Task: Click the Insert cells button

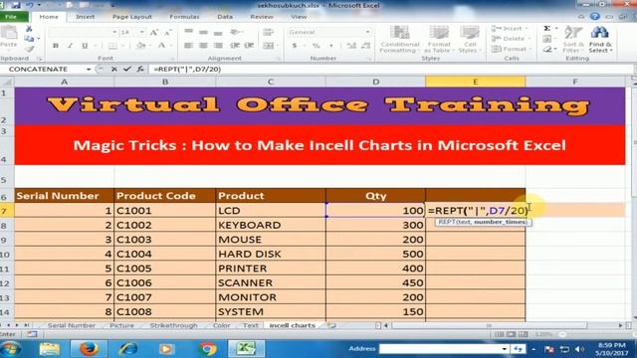Action: pyautogui.click(x=509, y=29)
